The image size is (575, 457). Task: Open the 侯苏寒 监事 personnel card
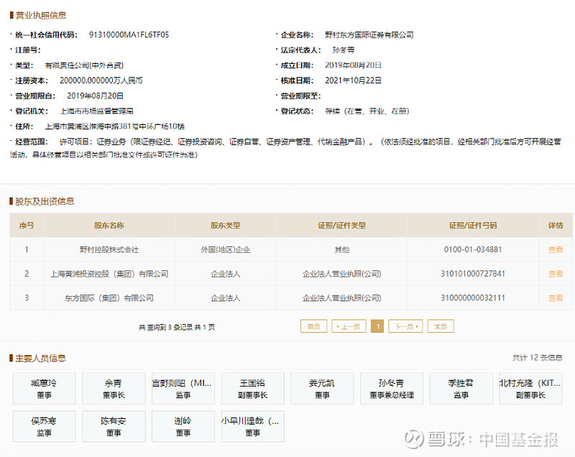tap(44, 426)
